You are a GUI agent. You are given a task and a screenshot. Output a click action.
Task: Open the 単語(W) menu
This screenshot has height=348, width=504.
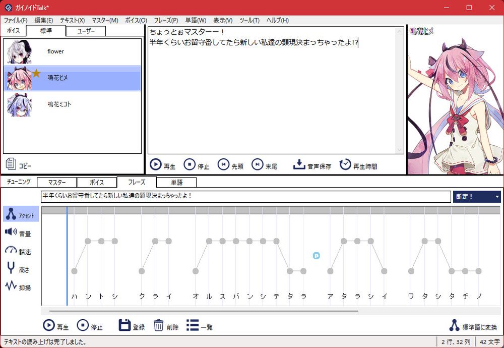pyautogui.click(x=196, y=20)
